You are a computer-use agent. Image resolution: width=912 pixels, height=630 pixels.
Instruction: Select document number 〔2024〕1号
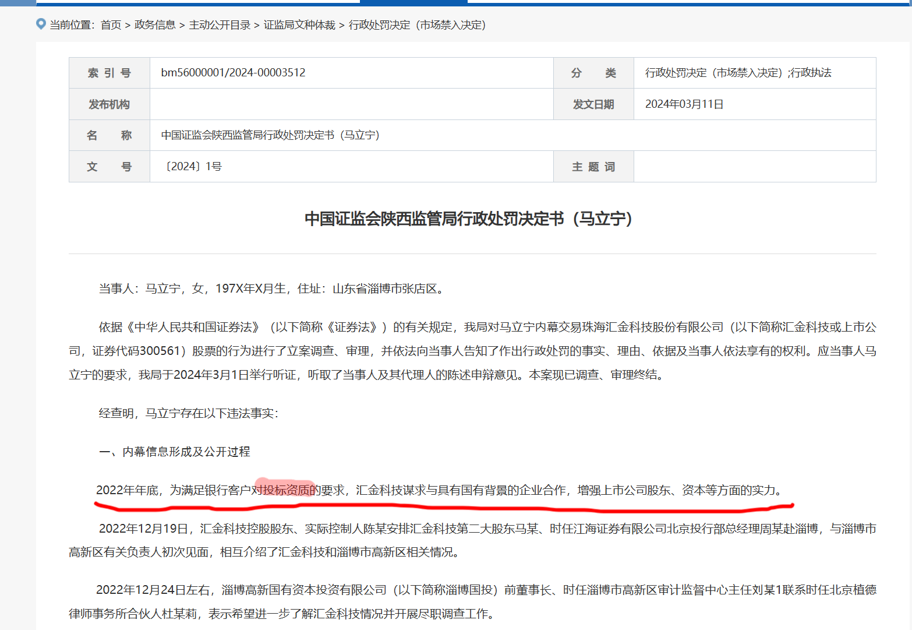pos(192,167)
